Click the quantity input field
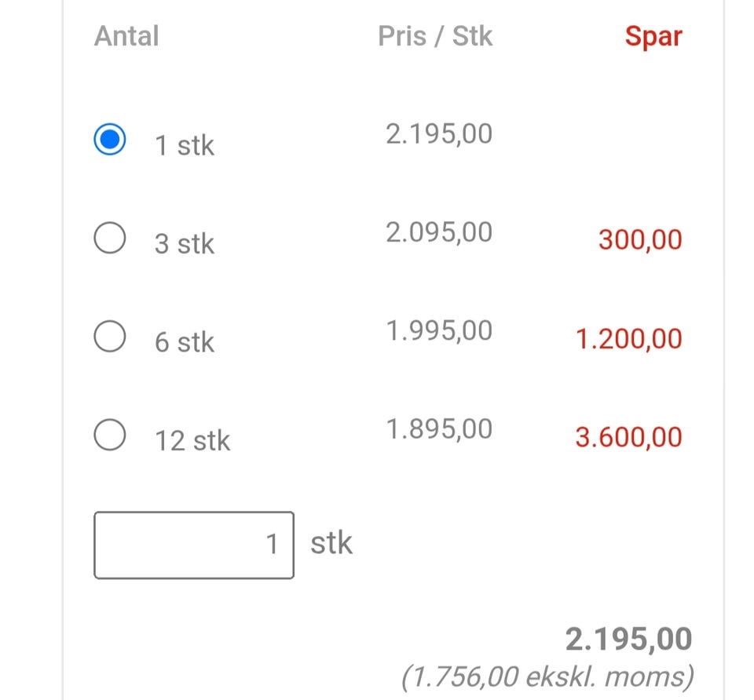 pos(193,545)
